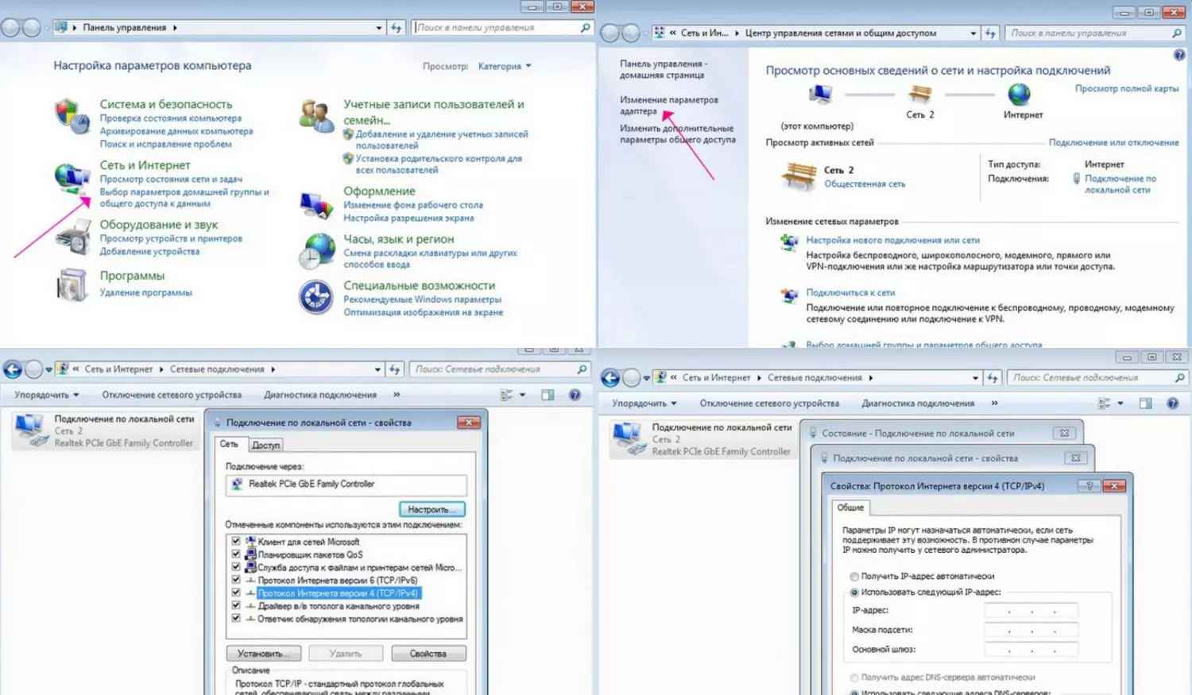Click the IP address input field
This screenshot has height=695, width=1192.
pyautogui.click(x=1031, y=610)
